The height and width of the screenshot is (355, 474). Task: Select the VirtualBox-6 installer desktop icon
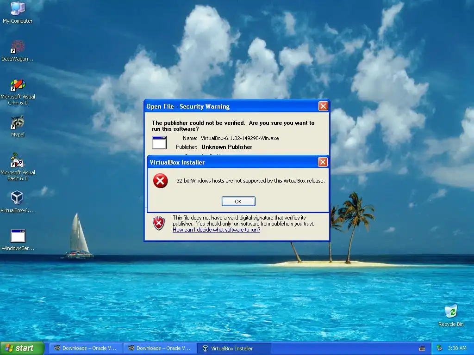(18, 202)
